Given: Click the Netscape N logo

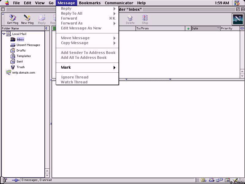Looking at the screenshot, I should pos(238,19).
